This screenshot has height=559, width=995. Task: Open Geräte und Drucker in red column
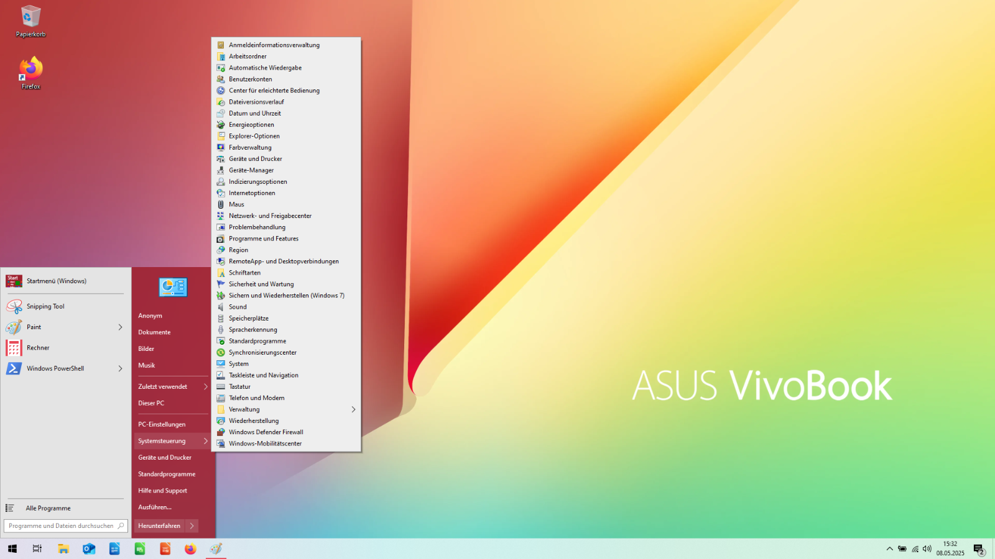(x=172, y=457)
